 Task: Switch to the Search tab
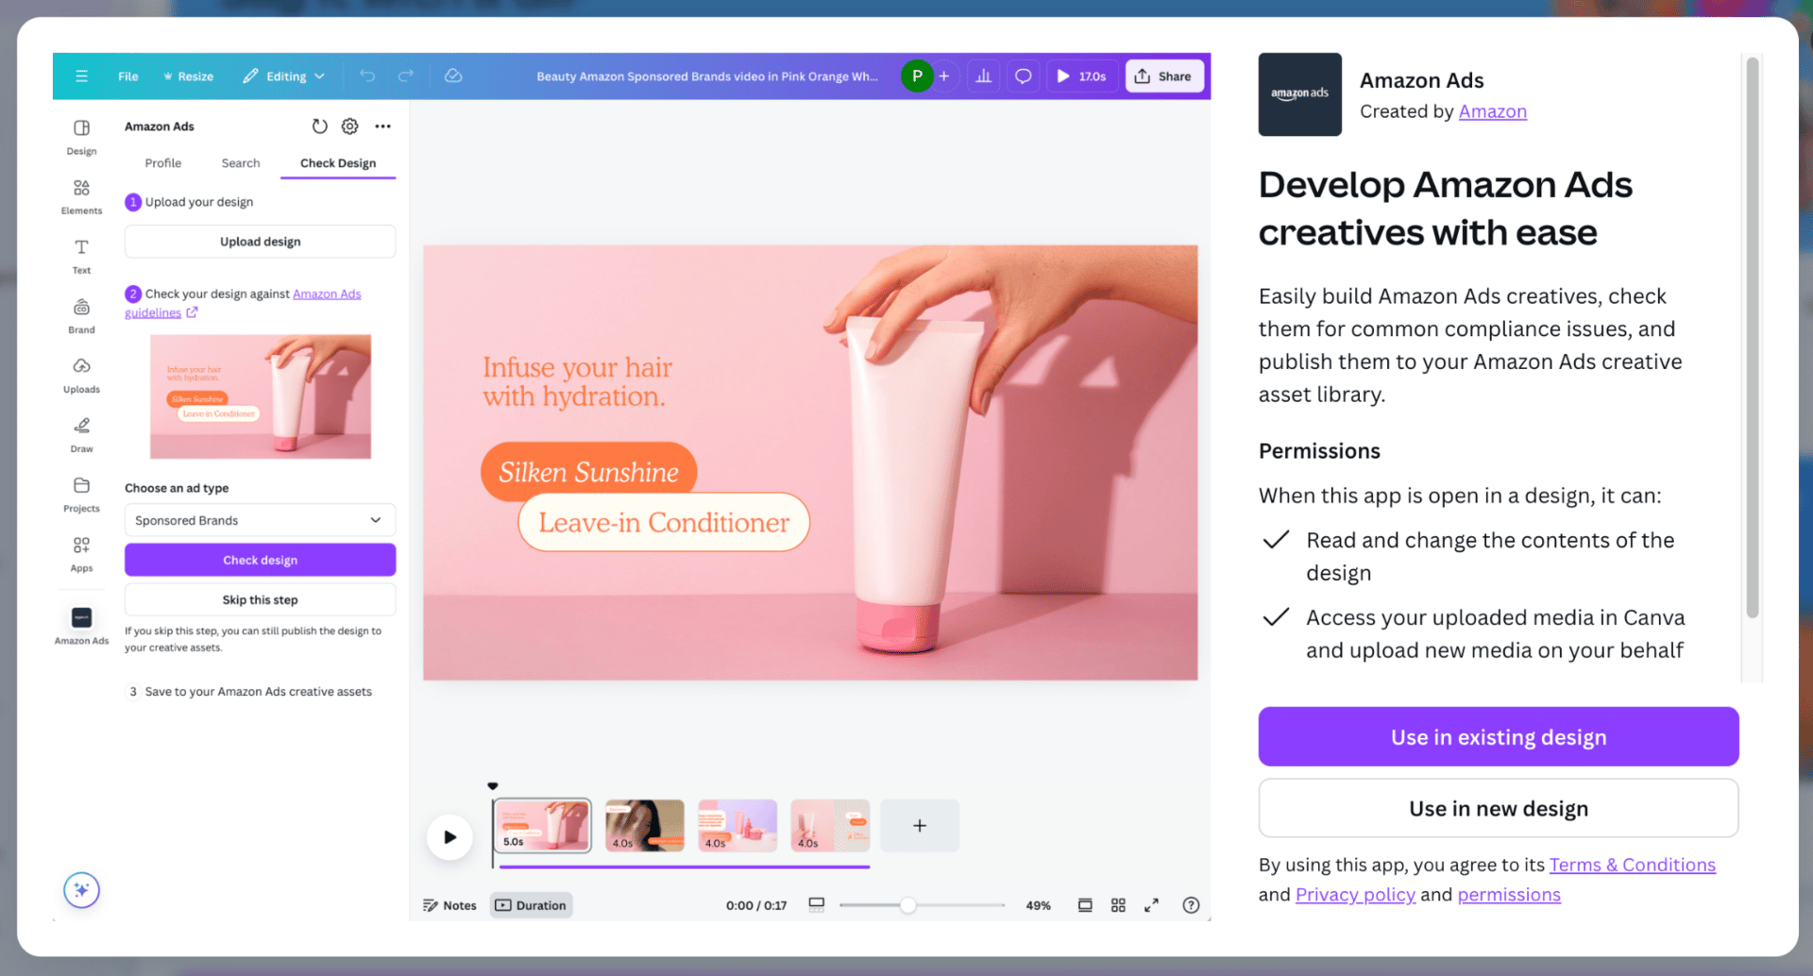241,163
